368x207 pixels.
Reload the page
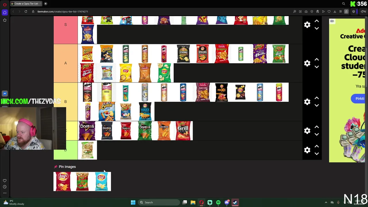26,11
